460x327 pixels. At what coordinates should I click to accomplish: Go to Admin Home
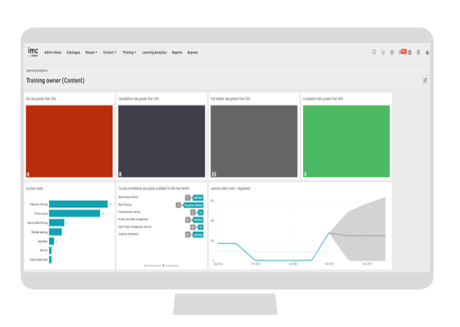[53, 53]
